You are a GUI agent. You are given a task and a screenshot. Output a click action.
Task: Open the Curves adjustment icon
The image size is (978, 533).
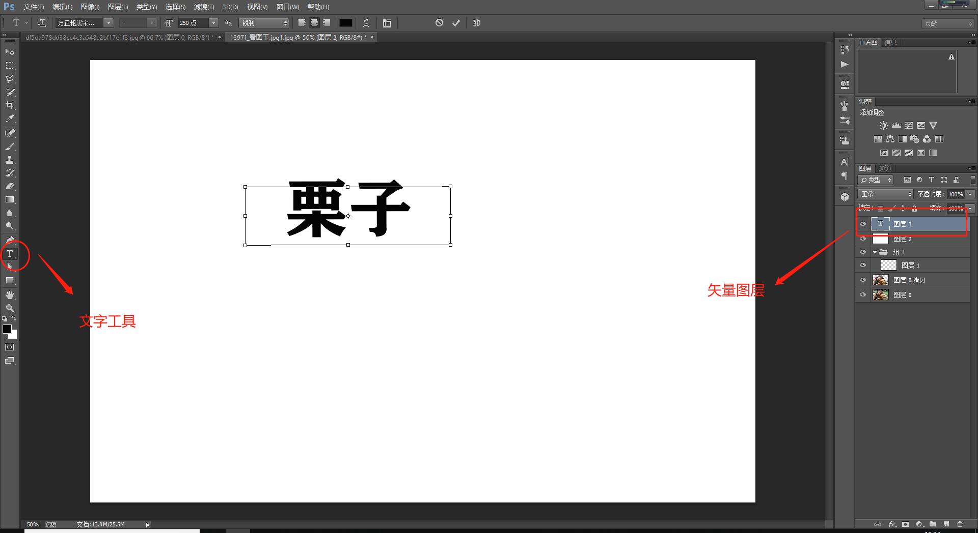[909, 125]
